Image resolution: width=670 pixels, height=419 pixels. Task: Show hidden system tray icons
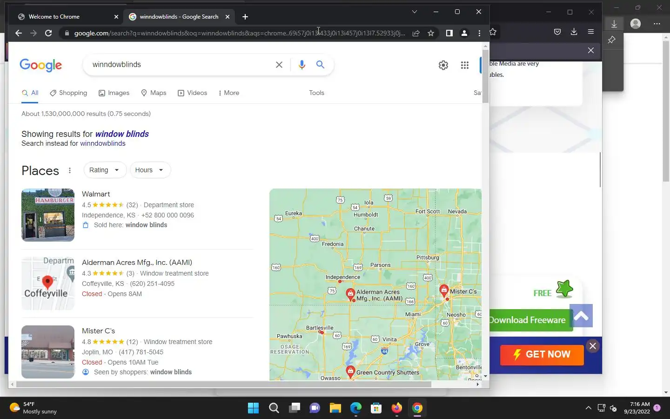(x=588, y=408)
